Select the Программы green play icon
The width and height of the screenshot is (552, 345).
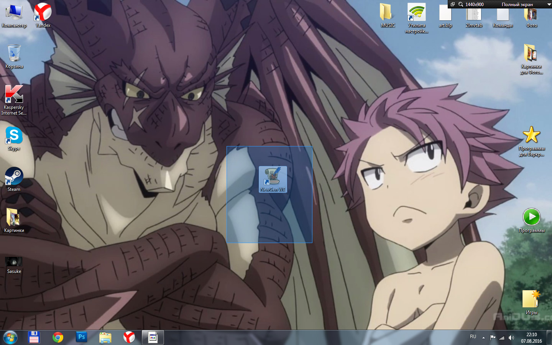[x=532, y=221]
